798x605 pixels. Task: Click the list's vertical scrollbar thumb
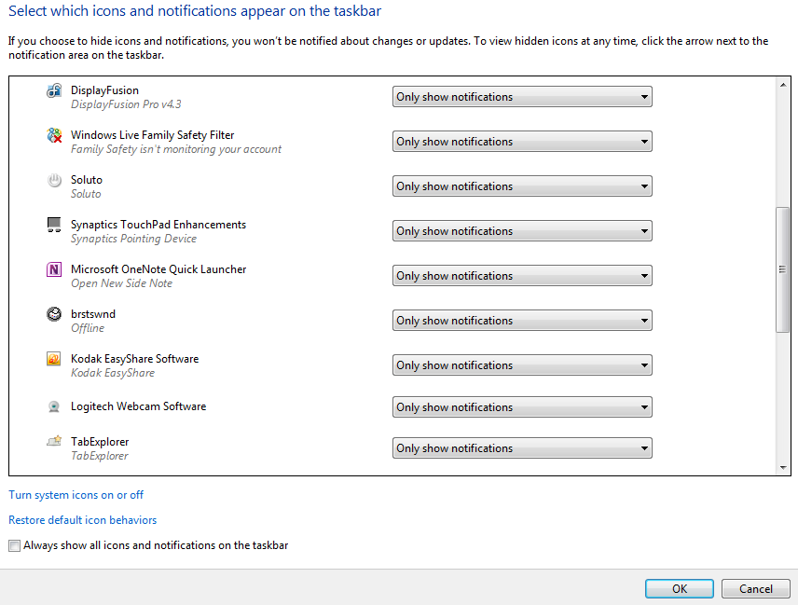click(783, 269)
